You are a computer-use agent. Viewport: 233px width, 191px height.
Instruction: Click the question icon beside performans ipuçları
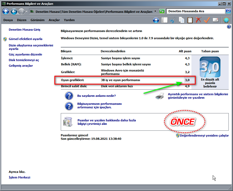69,106
